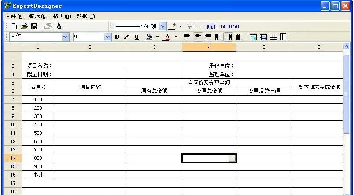Select the 变更总金额 cell
354x195 pixels.
coord(209,91)
